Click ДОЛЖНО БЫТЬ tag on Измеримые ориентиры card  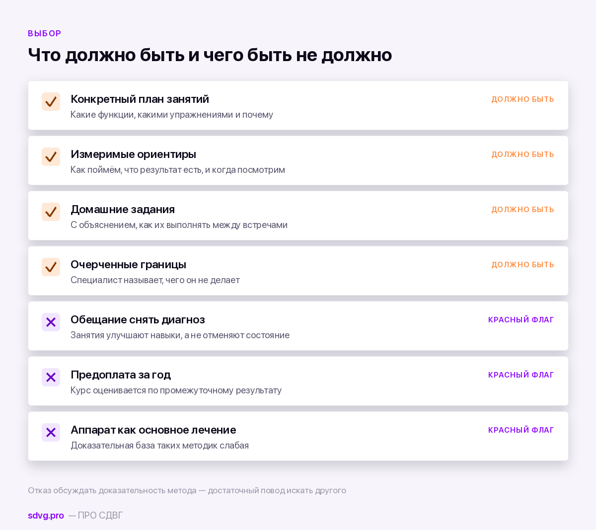pyautogui.click(x=522, y=154)
